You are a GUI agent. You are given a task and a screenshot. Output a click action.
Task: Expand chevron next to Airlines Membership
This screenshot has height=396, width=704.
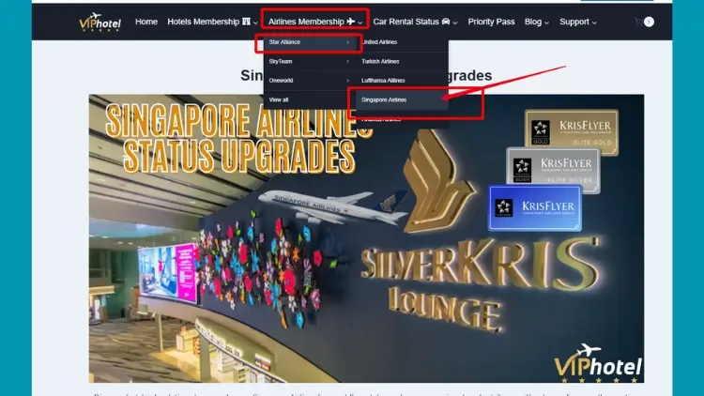(360, 23)
